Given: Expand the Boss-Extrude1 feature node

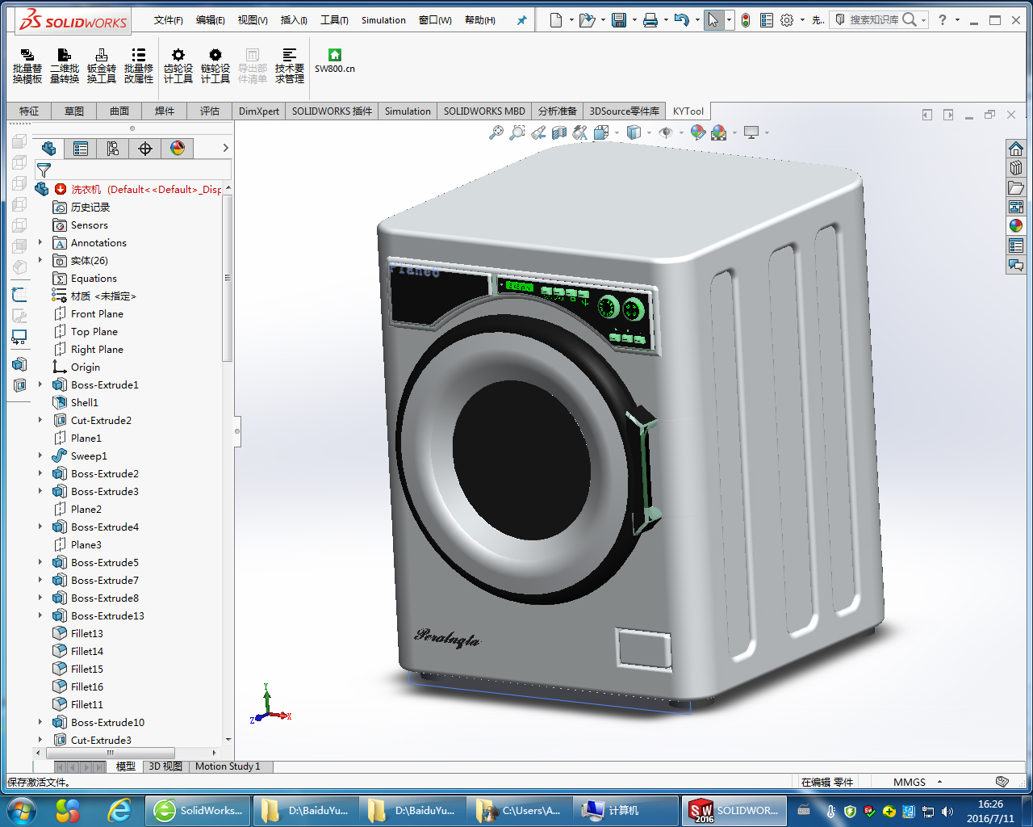Looking at the screenshot, I should [40, 384].
